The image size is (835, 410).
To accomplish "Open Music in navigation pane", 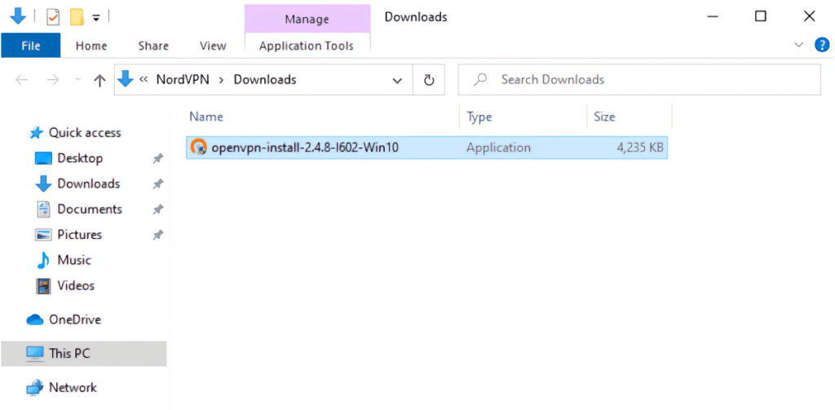I will click(74, 260).
